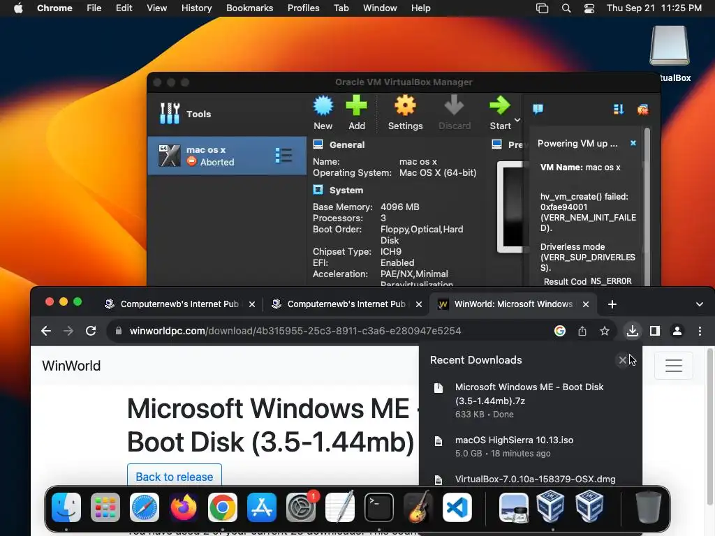
Task: Open the Apple menu
Action: (18, 8)
